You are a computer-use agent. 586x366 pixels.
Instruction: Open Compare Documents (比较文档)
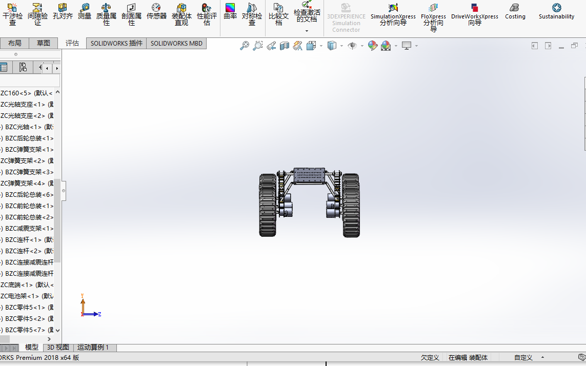coord(278,14)
